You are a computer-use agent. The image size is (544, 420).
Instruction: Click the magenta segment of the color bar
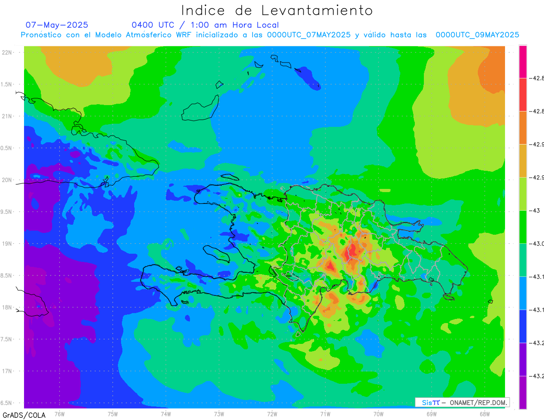[x=523, y=62]
